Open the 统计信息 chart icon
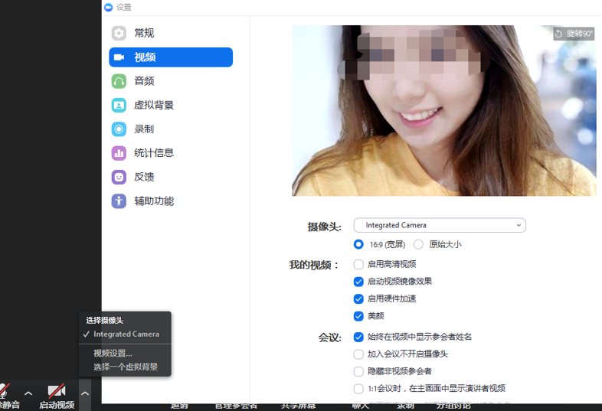Viewport: 602px width, 411px height. [x=119, y=153]
